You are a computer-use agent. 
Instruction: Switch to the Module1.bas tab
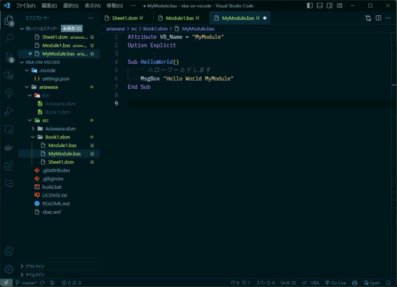(x=181, y=18)
